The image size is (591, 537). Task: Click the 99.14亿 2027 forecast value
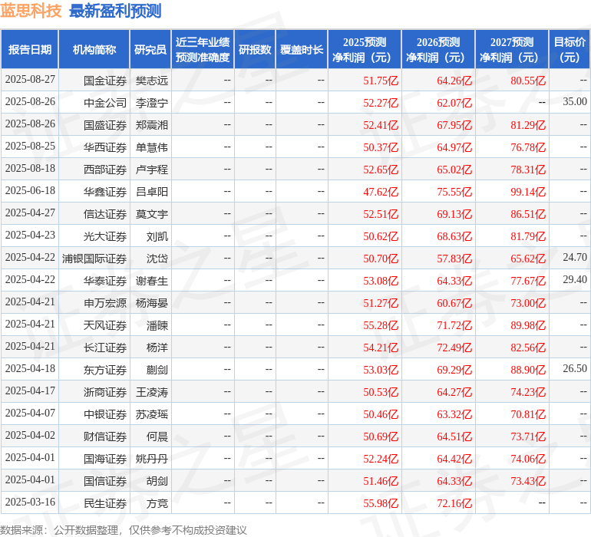pyautogui.click(x=528, y=192)
